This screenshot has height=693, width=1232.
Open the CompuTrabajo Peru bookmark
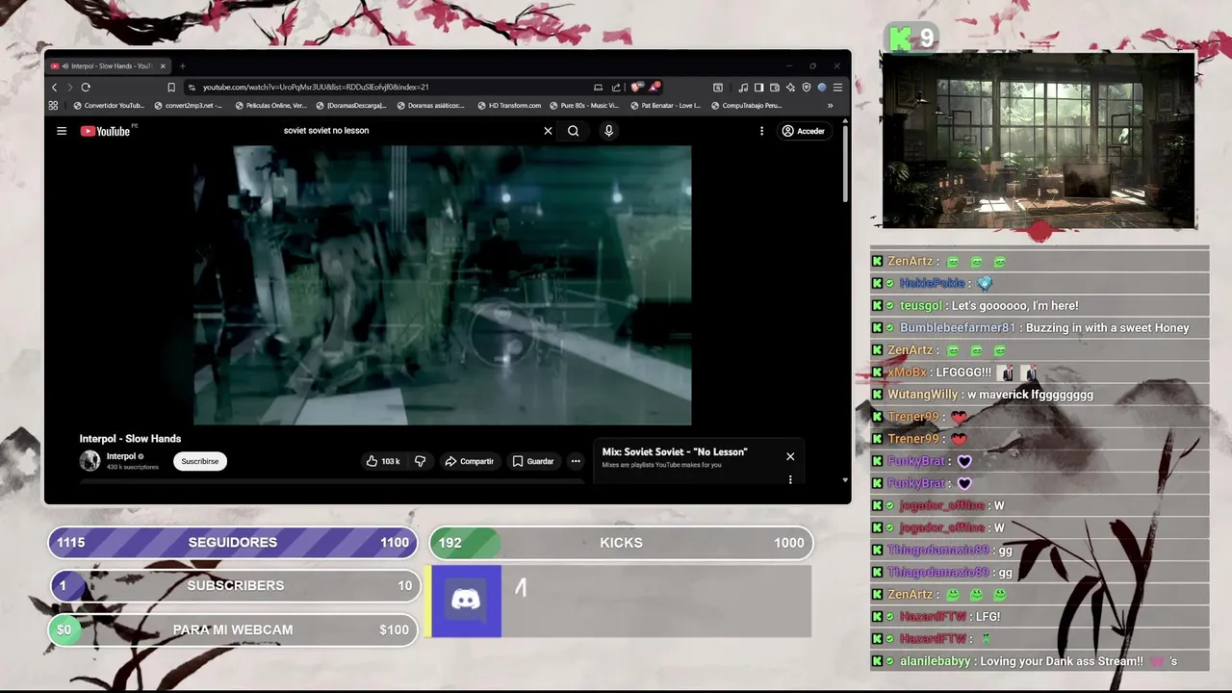(746, 106)
